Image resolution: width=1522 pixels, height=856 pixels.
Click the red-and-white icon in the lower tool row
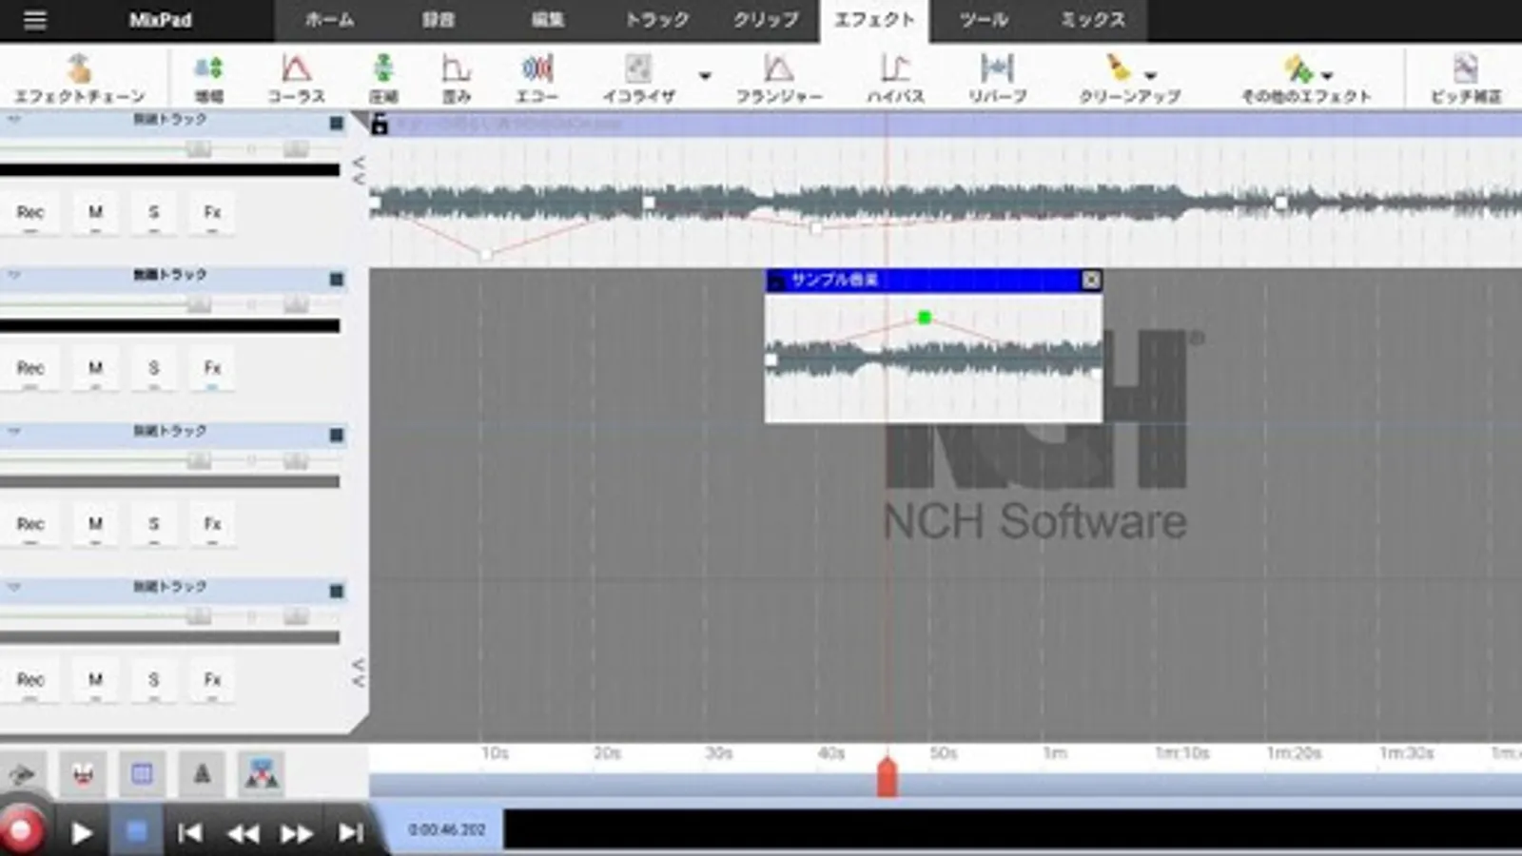pos(83,774)
